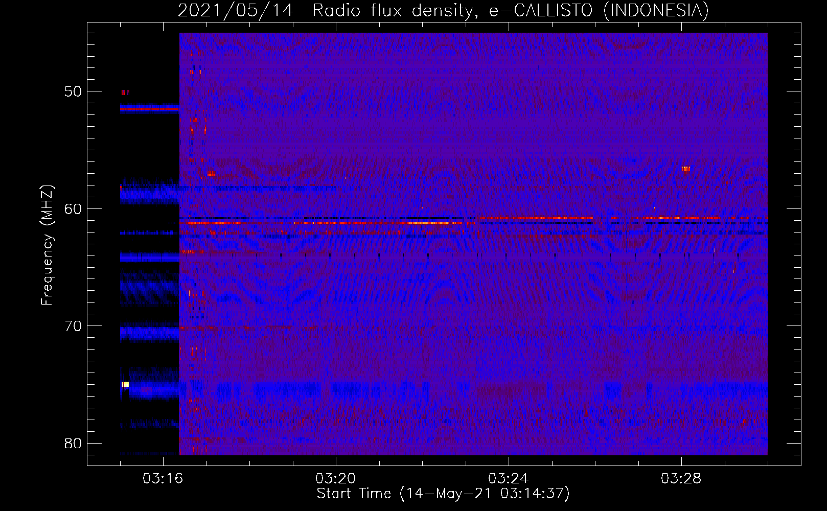Select the 'Frequency (MHZ)' axis label
Image resolution: width=827 pixels, height=511 pixels.
coord(47,245)
